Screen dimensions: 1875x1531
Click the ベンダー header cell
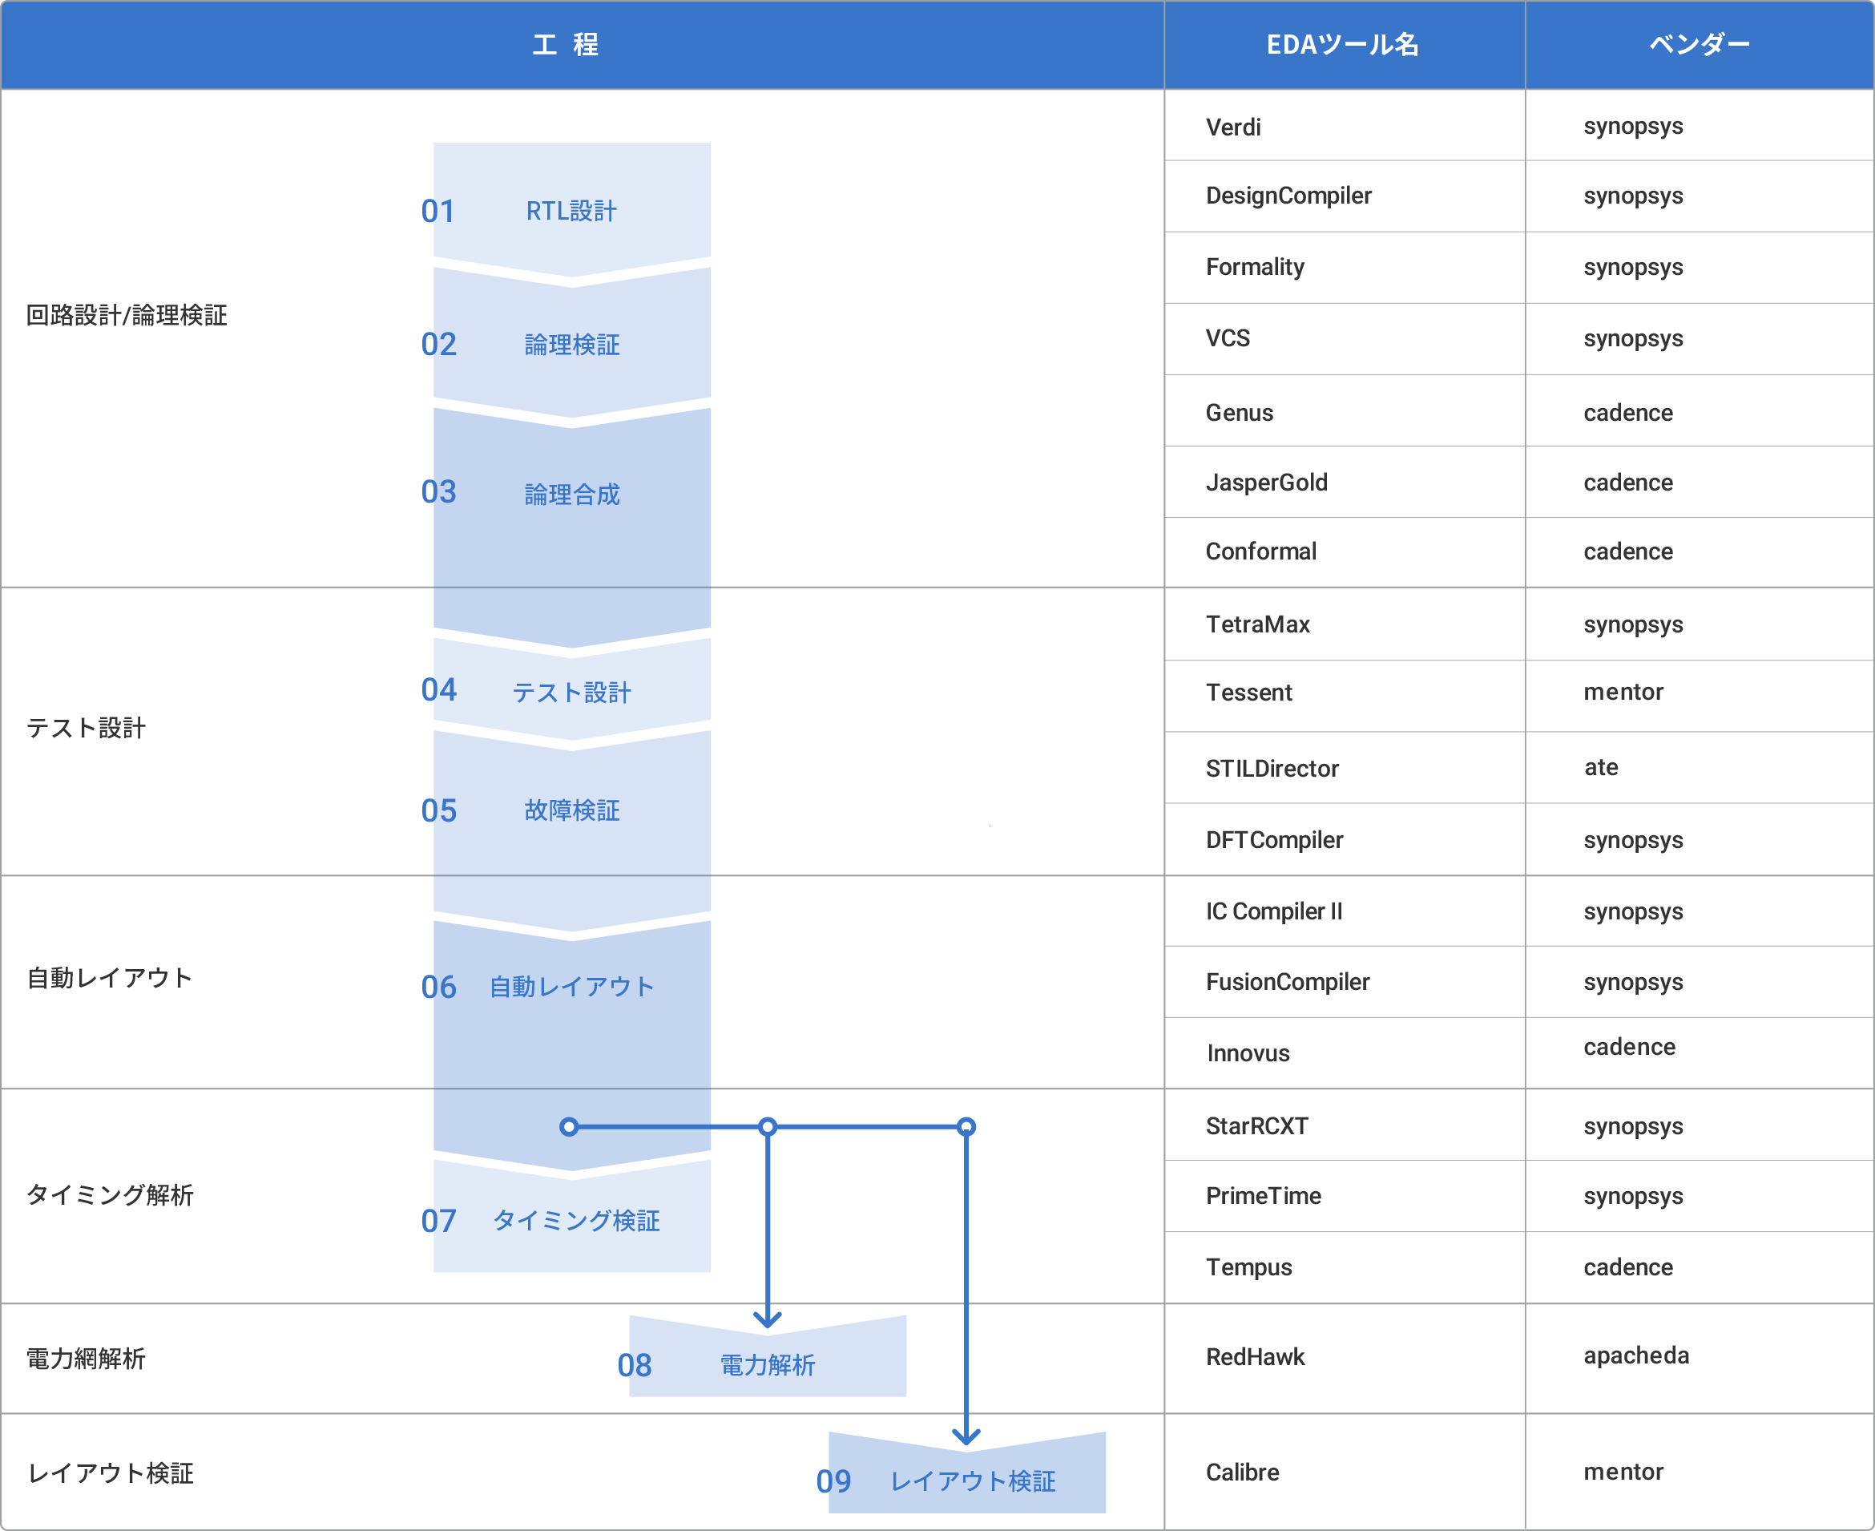1700,45
